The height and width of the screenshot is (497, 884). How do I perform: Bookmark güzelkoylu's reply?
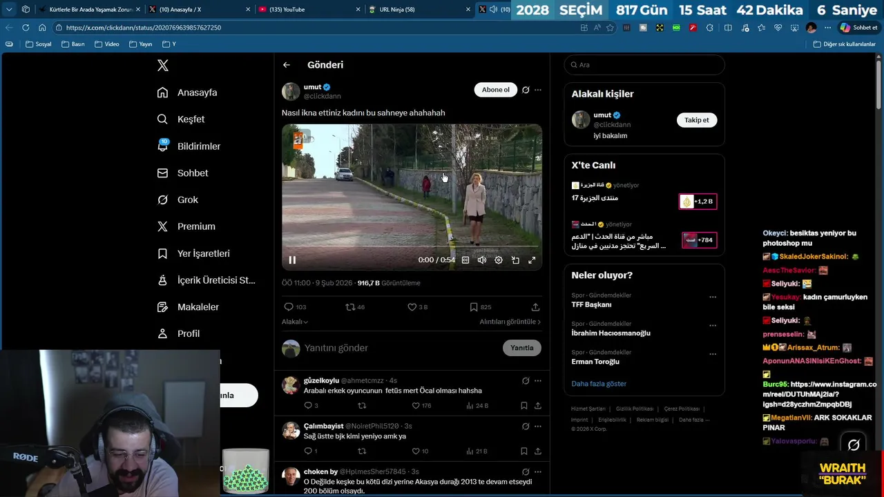coord(524,406)
